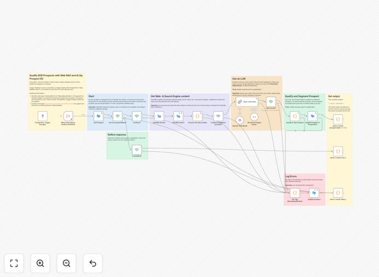Viewport: 379px width, 277px height.
Task: Open the OpenAI Chat Model sub-node
Action: tap(240, 120)
